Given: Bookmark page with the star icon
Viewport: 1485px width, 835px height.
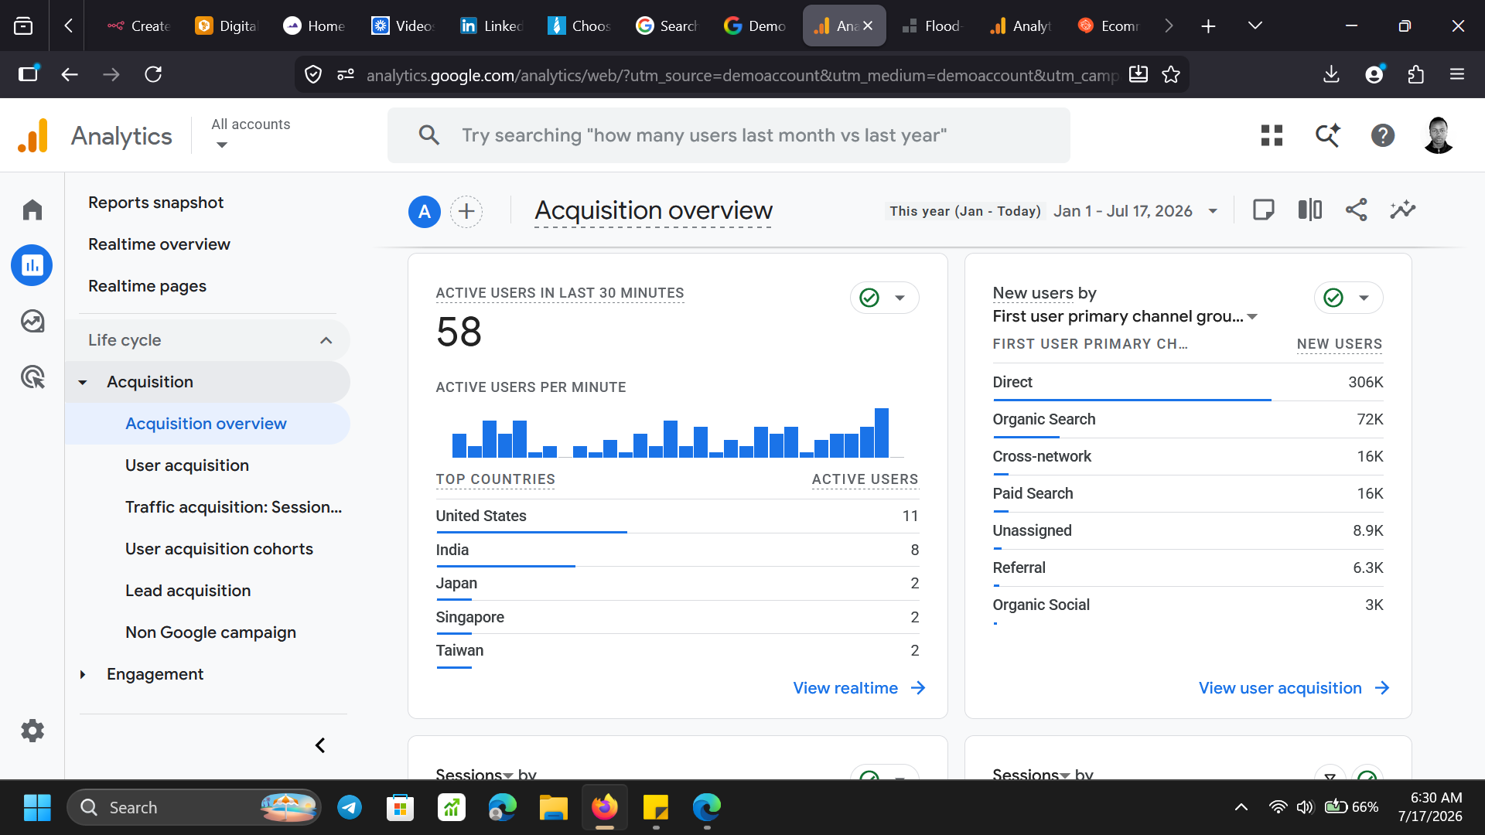Looking at the screenshot, I should point(1171,74).
